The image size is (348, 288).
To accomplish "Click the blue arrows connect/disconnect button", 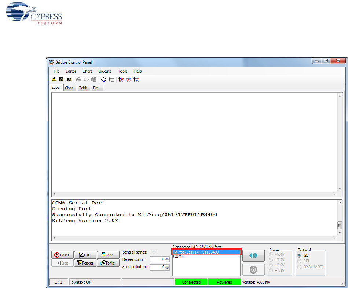I will [253, 256].
